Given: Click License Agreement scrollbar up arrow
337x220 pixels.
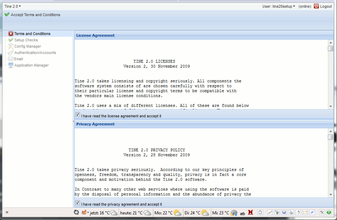Looking at the screenshot, I should point(331,43).
